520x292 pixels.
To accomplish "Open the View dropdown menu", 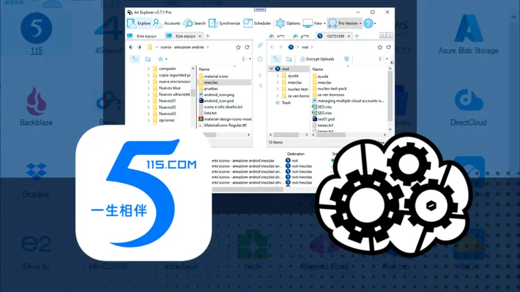I will pos(314,23).
